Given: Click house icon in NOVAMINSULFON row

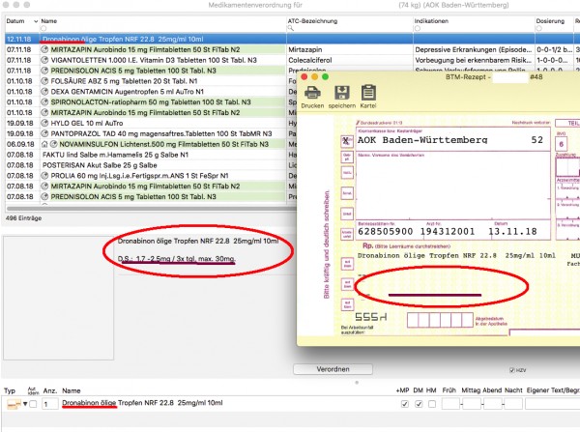Looking at the screenshot, I should [44, 144].
